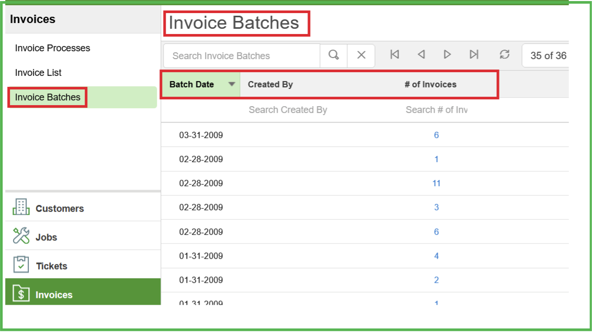Image resolution: width=592 pixels, height=333 pixels.
Task: Refresh the invoice batches list
Action: [x=504, y=54]
